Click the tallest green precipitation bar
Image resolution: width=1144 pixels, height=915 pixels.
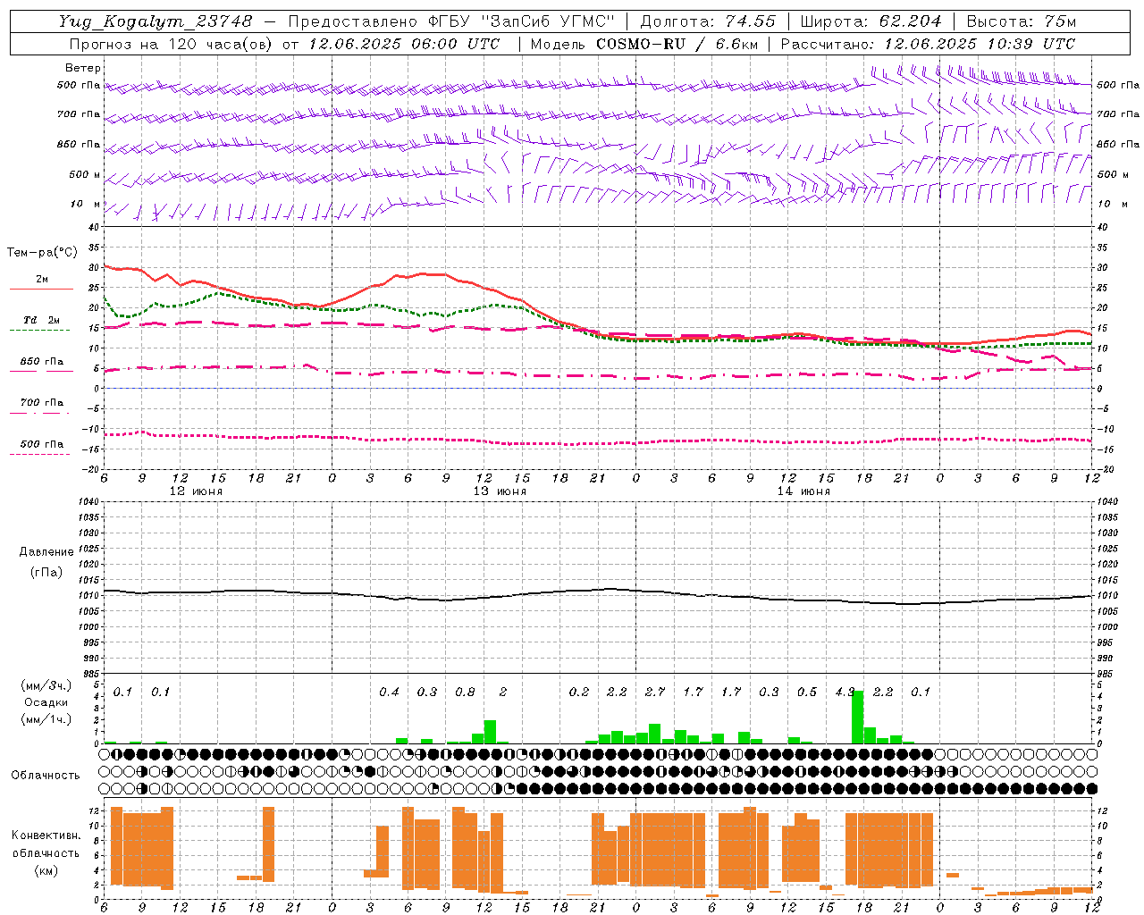pos(858,717)
